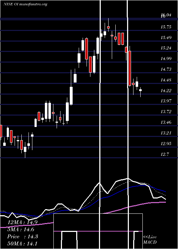Select the 13.97 price axis label

[x=166, y=101]
